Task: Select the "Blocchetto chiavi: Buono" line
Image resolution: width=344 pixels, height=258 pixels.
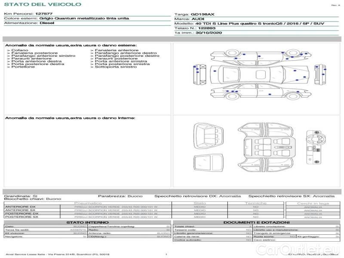Action: point(33,199)
